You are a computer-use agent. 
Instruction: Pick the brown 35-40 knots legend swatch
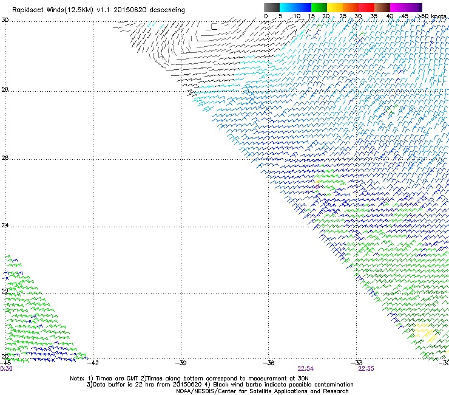382,7
